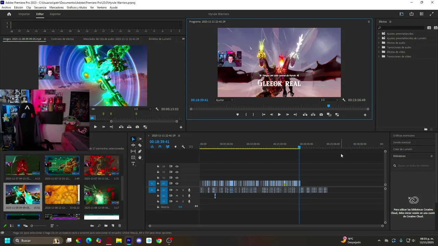The width and height of the screenshot is (438, 246).
Task: Mark Out point in Program monitor
Action: 253,115
